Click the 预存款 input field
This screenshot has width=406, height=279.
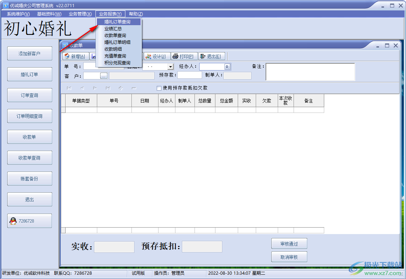[189, 75]
